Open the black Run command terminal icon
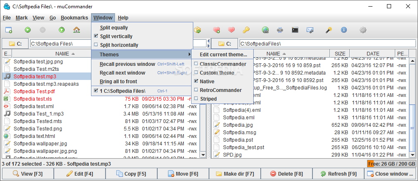 [x=295, y=30]
